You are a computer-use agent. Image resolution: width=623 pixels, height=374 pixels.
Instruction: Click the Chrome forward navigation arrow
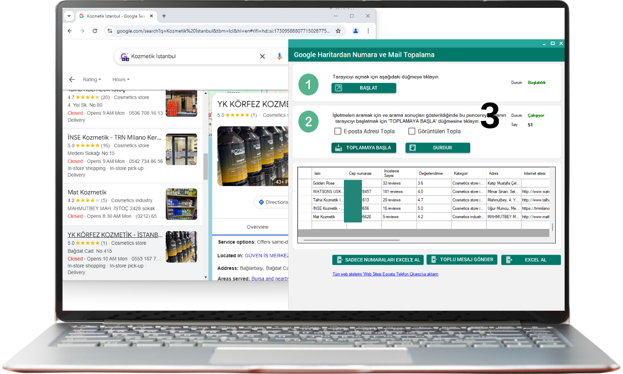[x=82, y=31]
